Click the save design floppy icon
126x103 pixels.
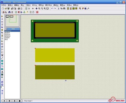point(8,9)
